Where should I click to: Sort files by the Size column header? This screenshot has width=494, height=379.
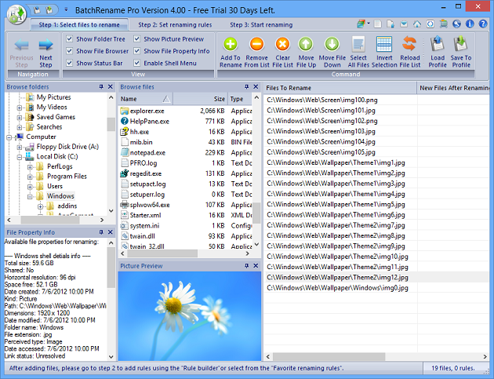click(x=200, y=99)
